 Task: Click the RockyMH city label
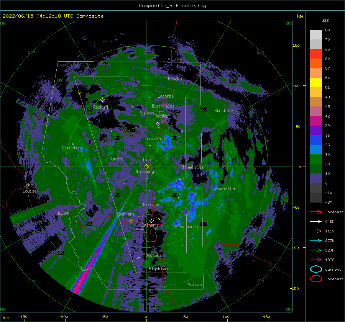101,107
